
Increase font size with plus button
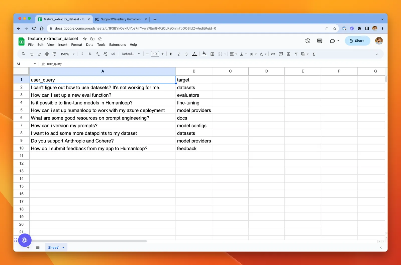[163, 54]
